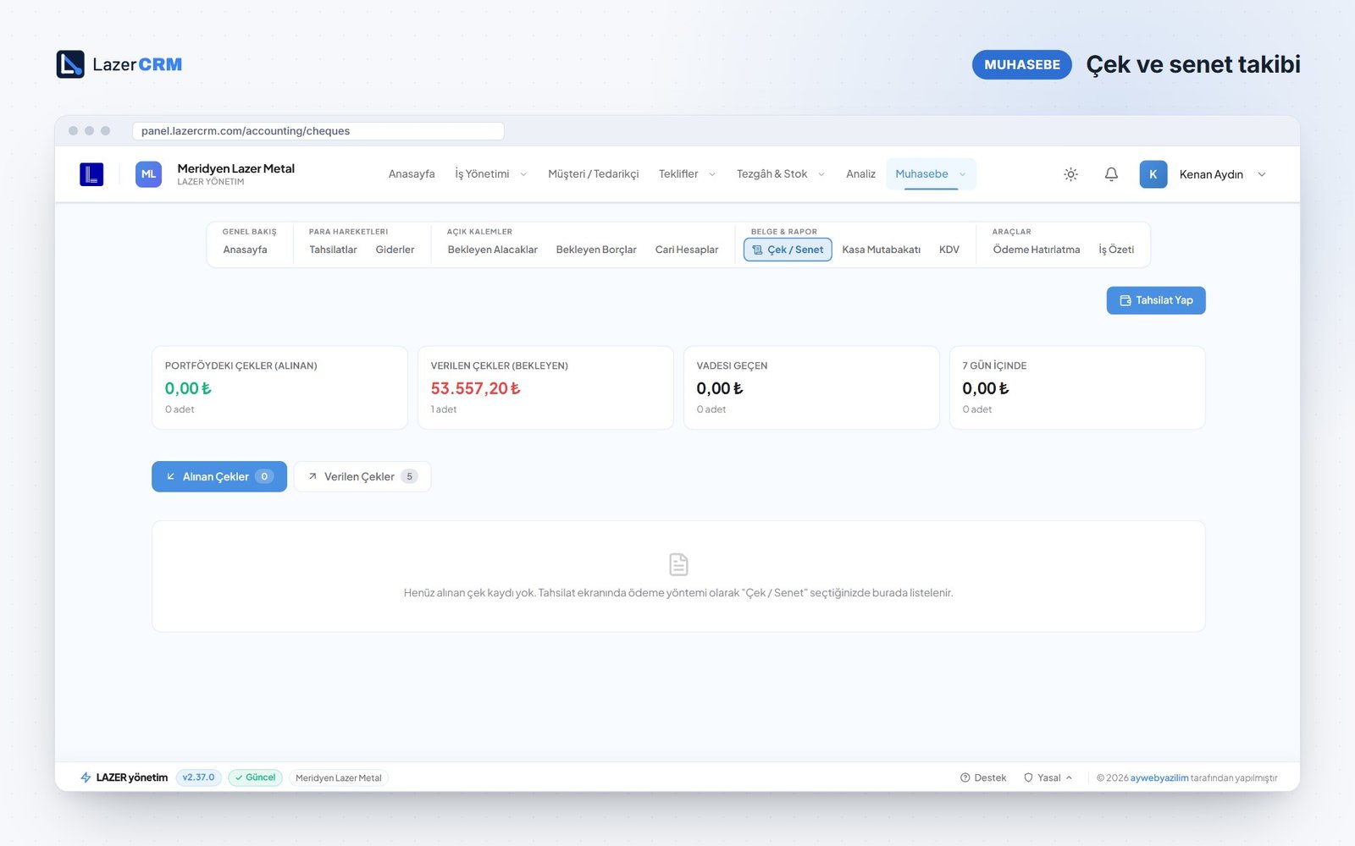Image resolution: width=1355 pixels, height=846 pixels.
Task: Click the Alınan Çekler arrow icon
Action: (171, 476)
